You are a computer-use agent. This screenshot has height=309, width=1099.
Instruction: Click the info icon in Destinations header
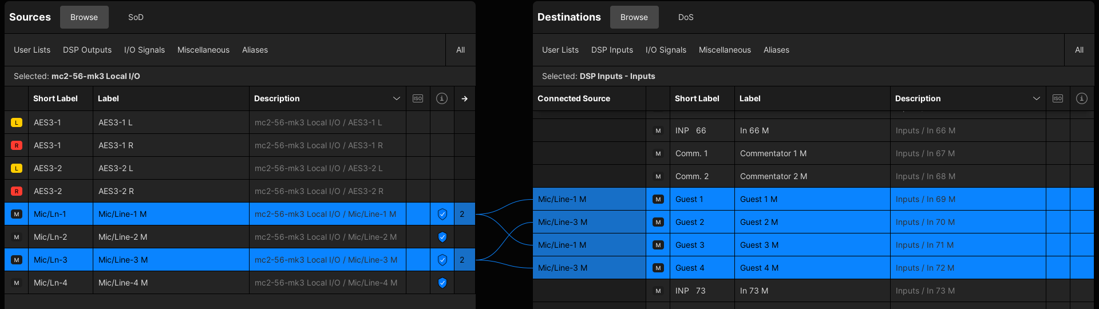pos(1081,98)
